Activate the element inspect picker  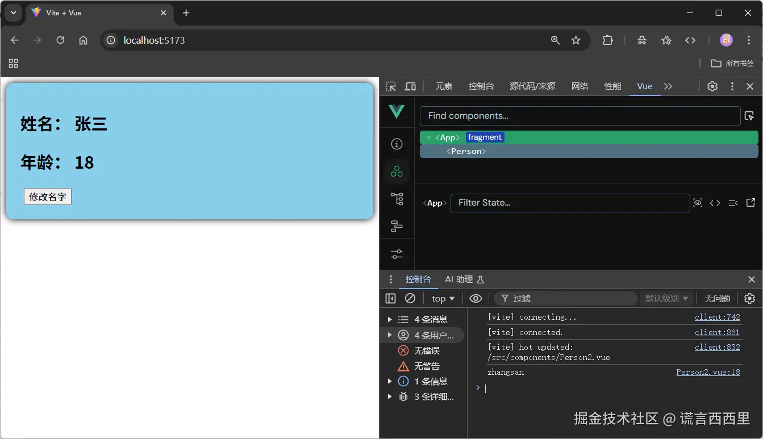pyautogui.click(x=391, y=86)
